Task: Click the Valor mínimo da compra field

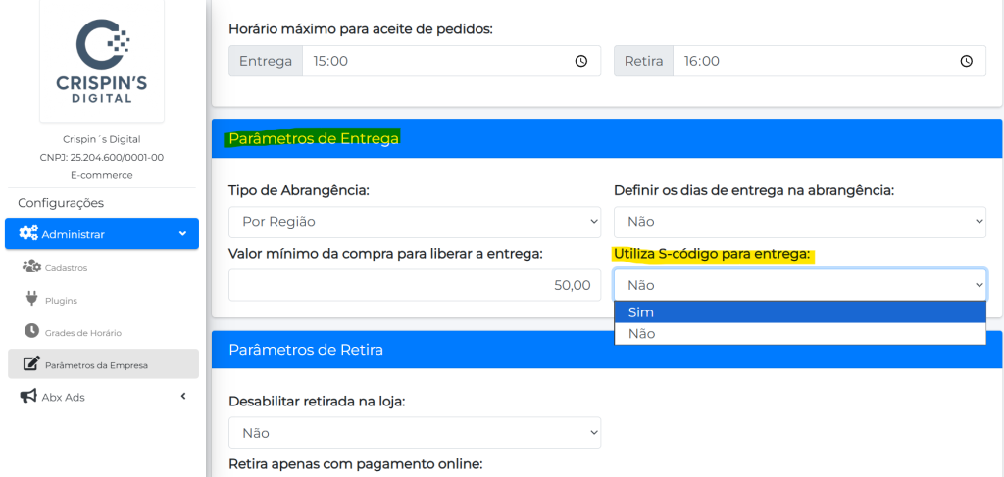Action: [414, 285]
